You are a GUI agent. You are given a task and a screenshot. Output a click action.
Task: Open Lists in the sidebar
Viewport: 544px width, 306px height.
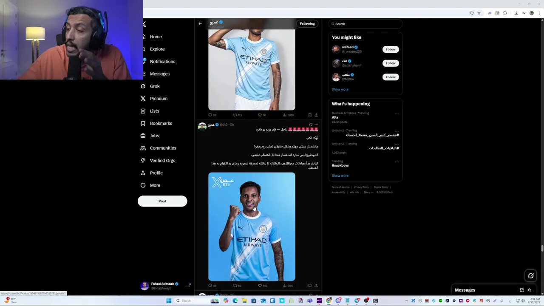150,111
